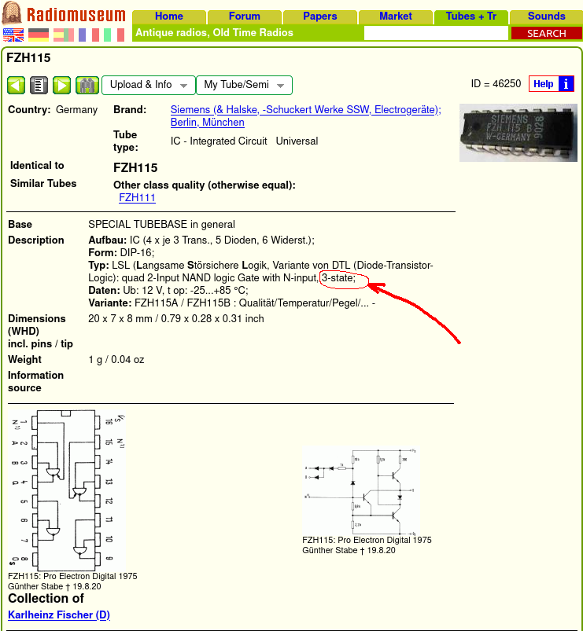Click the blue info icon beside Help

pos(566,84)
